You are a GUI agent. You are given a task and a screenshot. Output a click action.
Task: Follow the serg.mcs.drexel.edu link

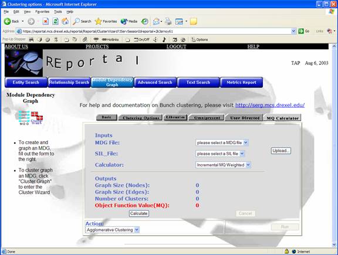[x=270, y=105]
